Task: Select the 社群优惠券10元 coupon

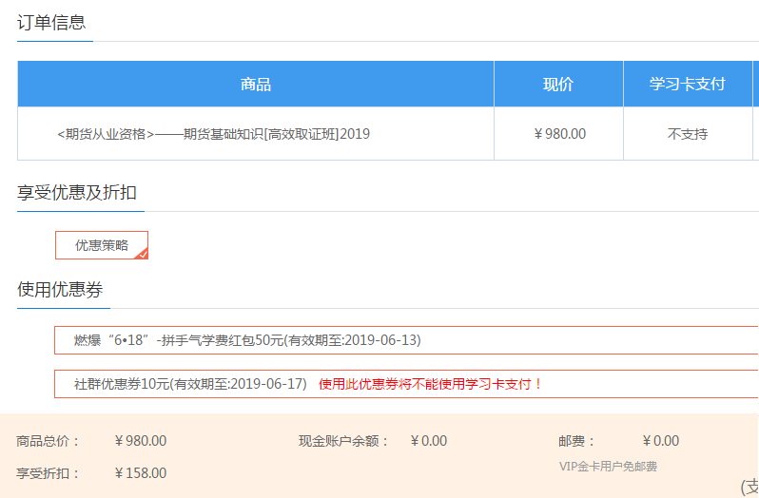Action: tap(190, 384)
